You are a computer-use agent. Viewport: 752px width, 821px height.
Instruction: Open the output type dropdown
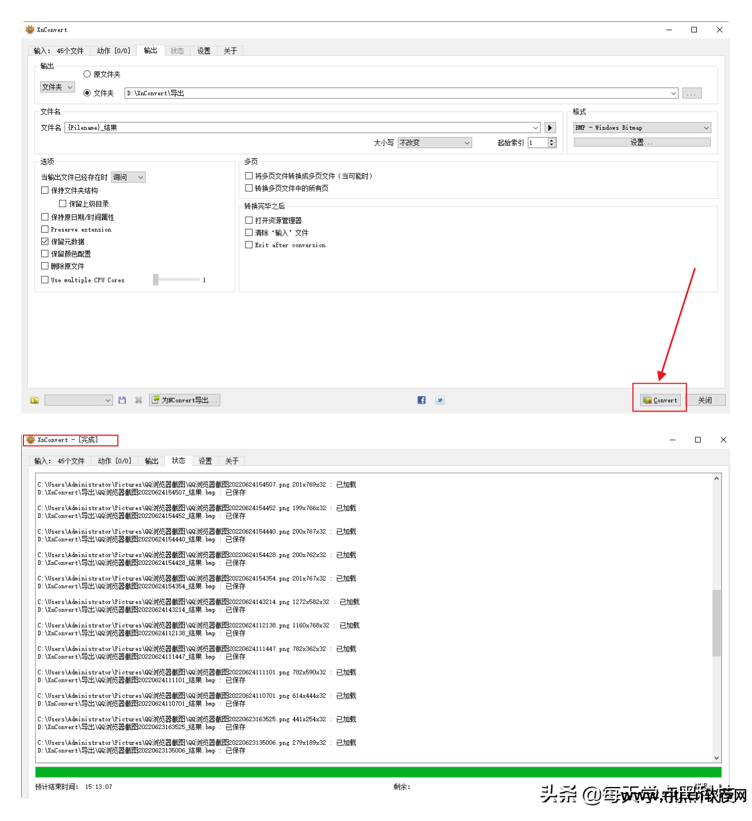point(57,87)
